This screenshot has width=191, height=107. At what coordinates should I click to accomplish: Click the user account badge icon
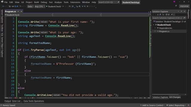(174, 1)
